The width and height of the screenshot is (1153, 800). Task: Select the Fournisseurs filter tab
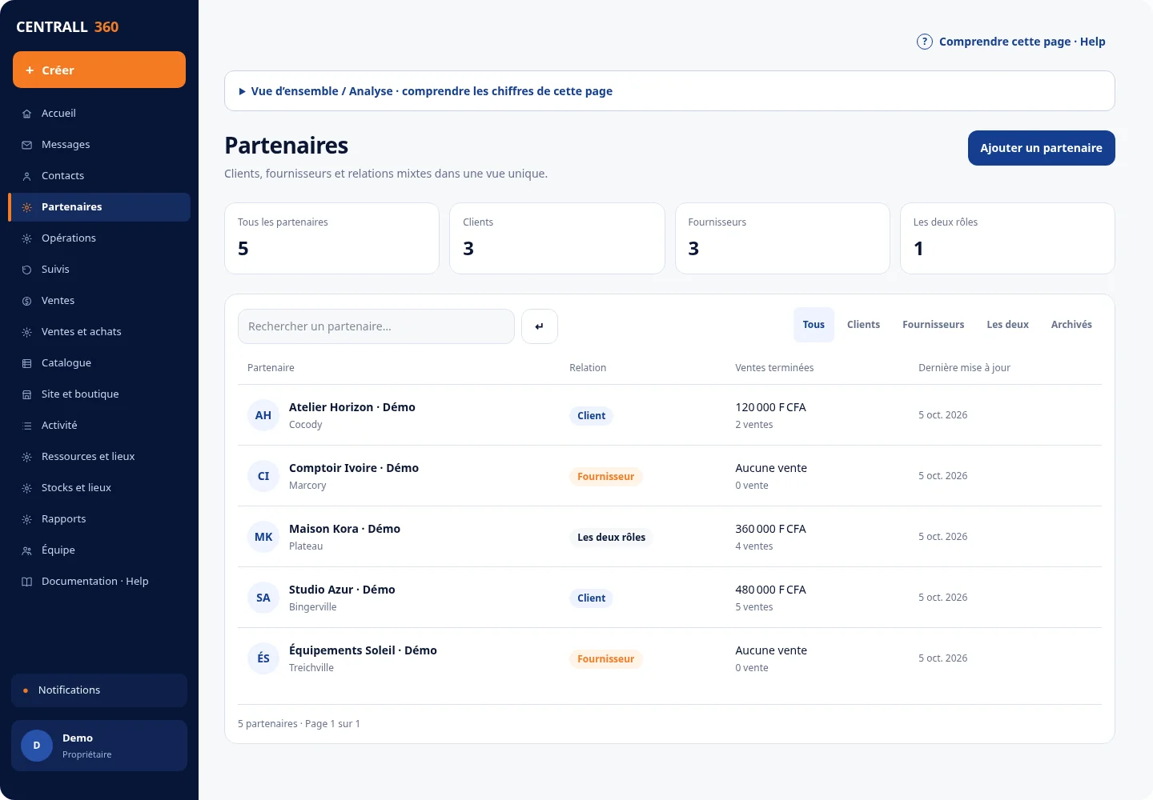click(933, 325)
